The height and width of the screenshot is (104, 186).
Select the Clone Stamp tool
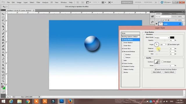click(3, 40)
